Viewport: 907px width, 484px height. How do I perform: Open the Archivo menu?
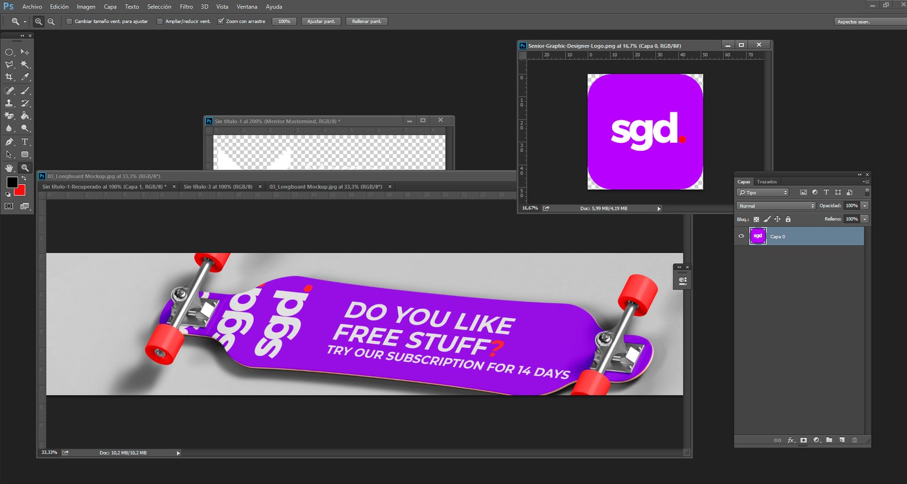32,7
